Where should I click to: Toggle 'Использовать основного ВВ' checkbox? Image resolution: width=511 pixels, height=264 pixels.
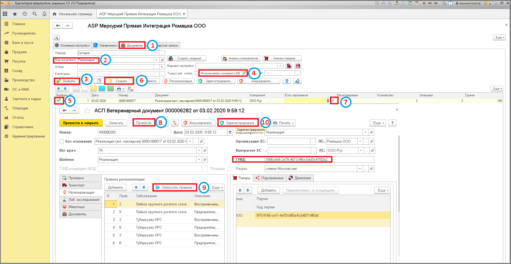[x=244, y=73]
